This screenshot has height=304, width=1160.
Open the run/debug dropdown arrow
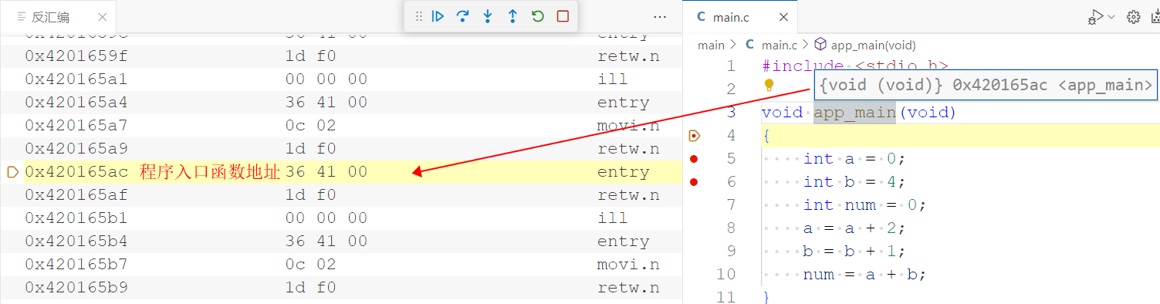(x=1111, y=16)
